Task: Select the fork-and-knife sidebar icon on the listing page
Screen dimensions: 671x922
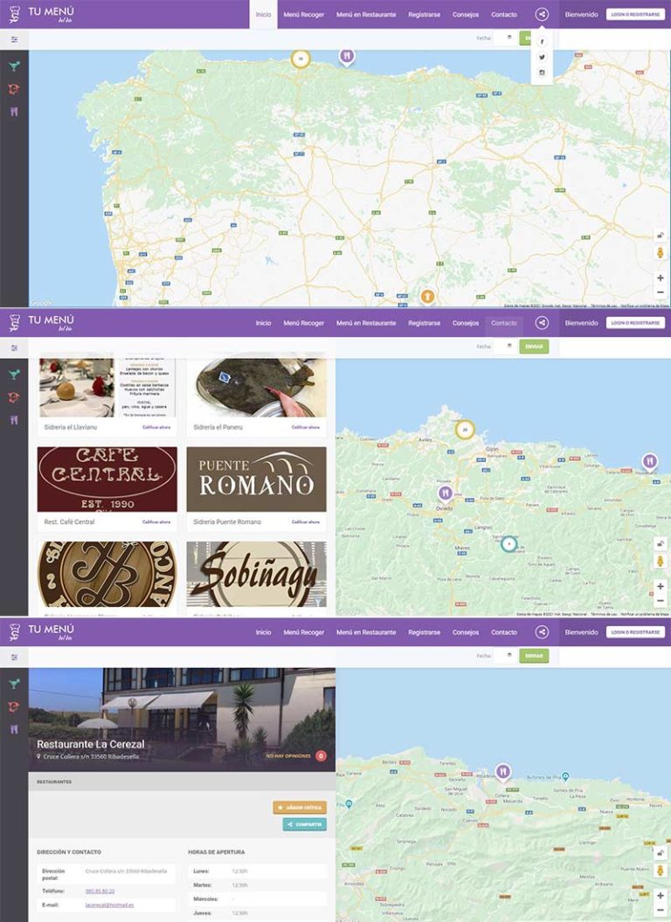Action: (x=14, y=420)
